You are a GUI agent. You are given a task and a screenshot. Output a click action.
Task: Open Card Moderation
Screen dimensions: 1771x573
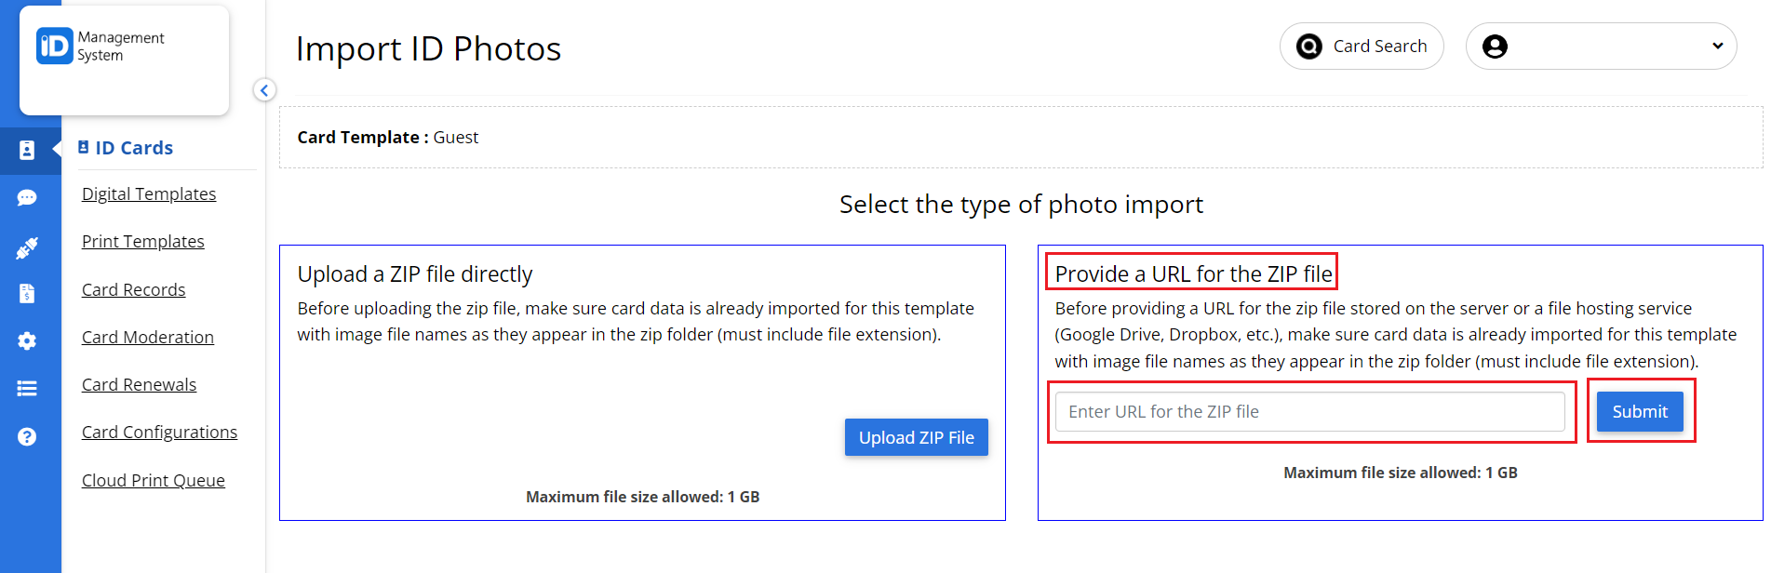click(147, 337)
